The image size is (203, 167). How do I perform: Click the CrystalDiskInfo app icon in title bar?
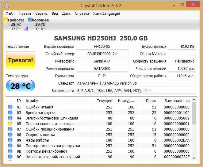click(x=6, y=6)
